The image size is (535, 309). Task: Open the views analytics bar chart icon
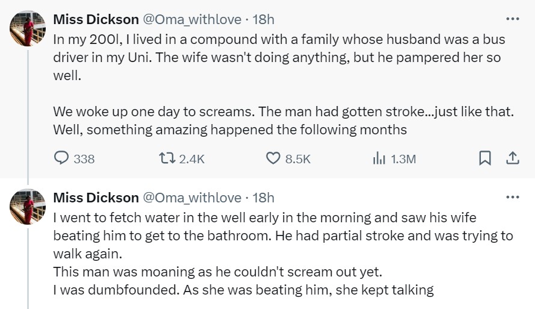pos(379,158)
